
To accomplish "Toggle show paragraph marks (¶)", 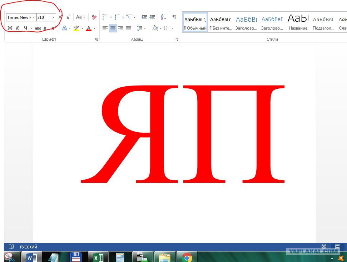I will pyautogui.click(x=174, y=17).
